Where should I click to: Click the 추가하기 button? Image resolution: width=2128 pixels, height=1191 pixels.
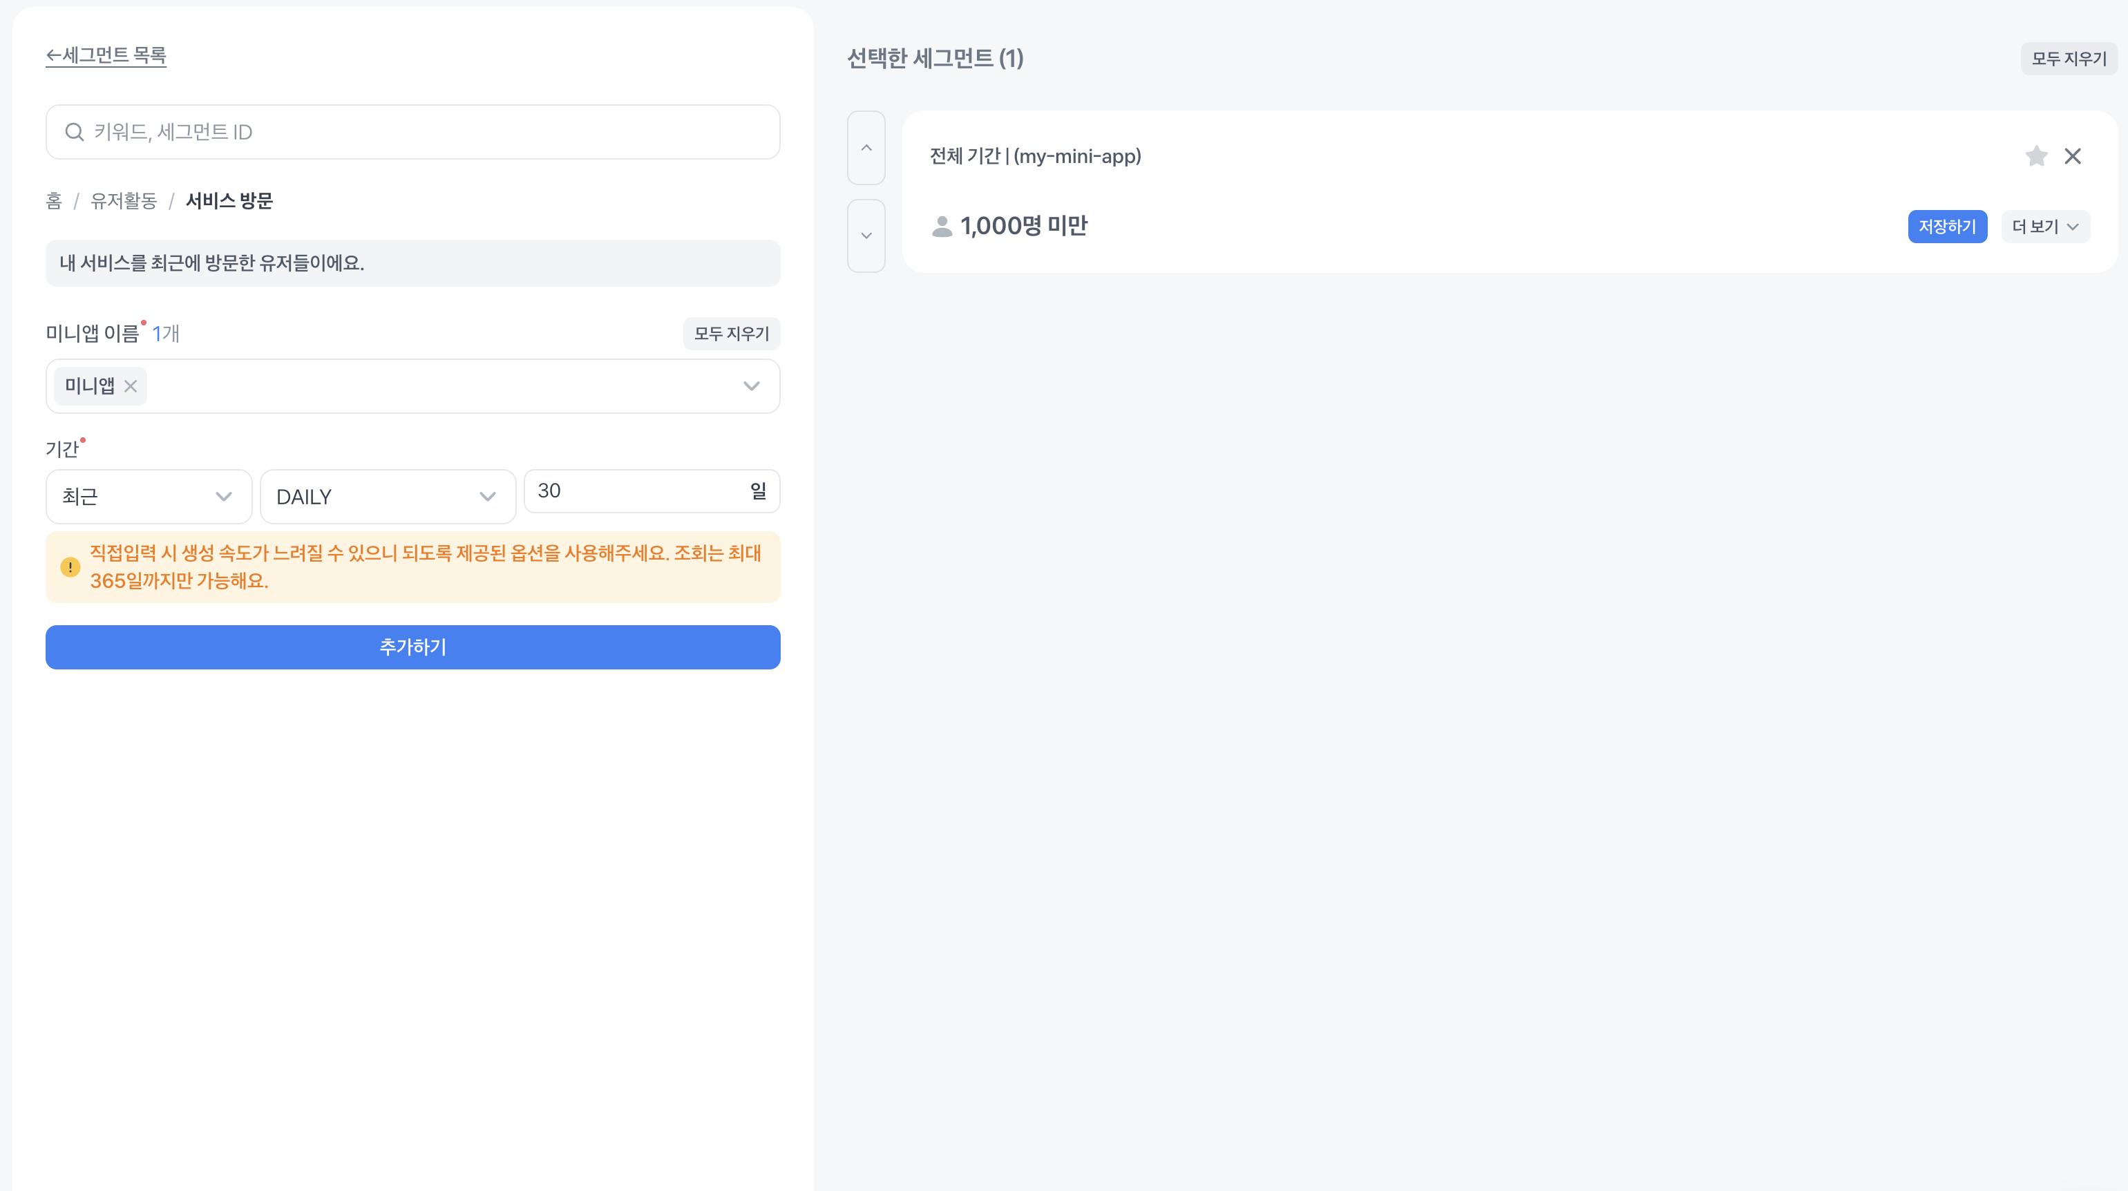(x=412, y=647)
